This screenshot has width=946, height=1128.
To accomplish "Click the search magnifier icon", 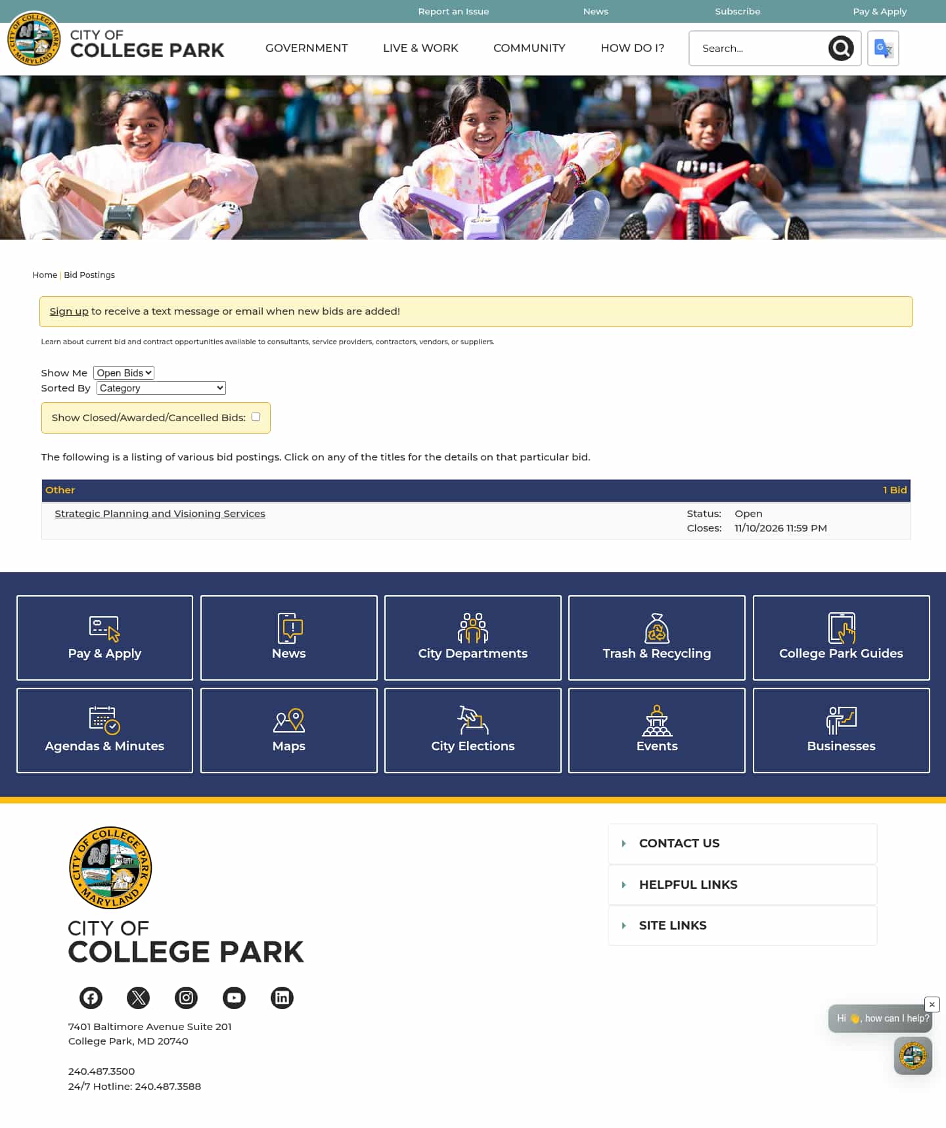I will point(840,48).
